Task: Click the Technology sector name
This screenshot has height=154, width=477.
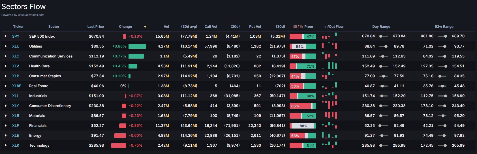Action: coord(39,145)
